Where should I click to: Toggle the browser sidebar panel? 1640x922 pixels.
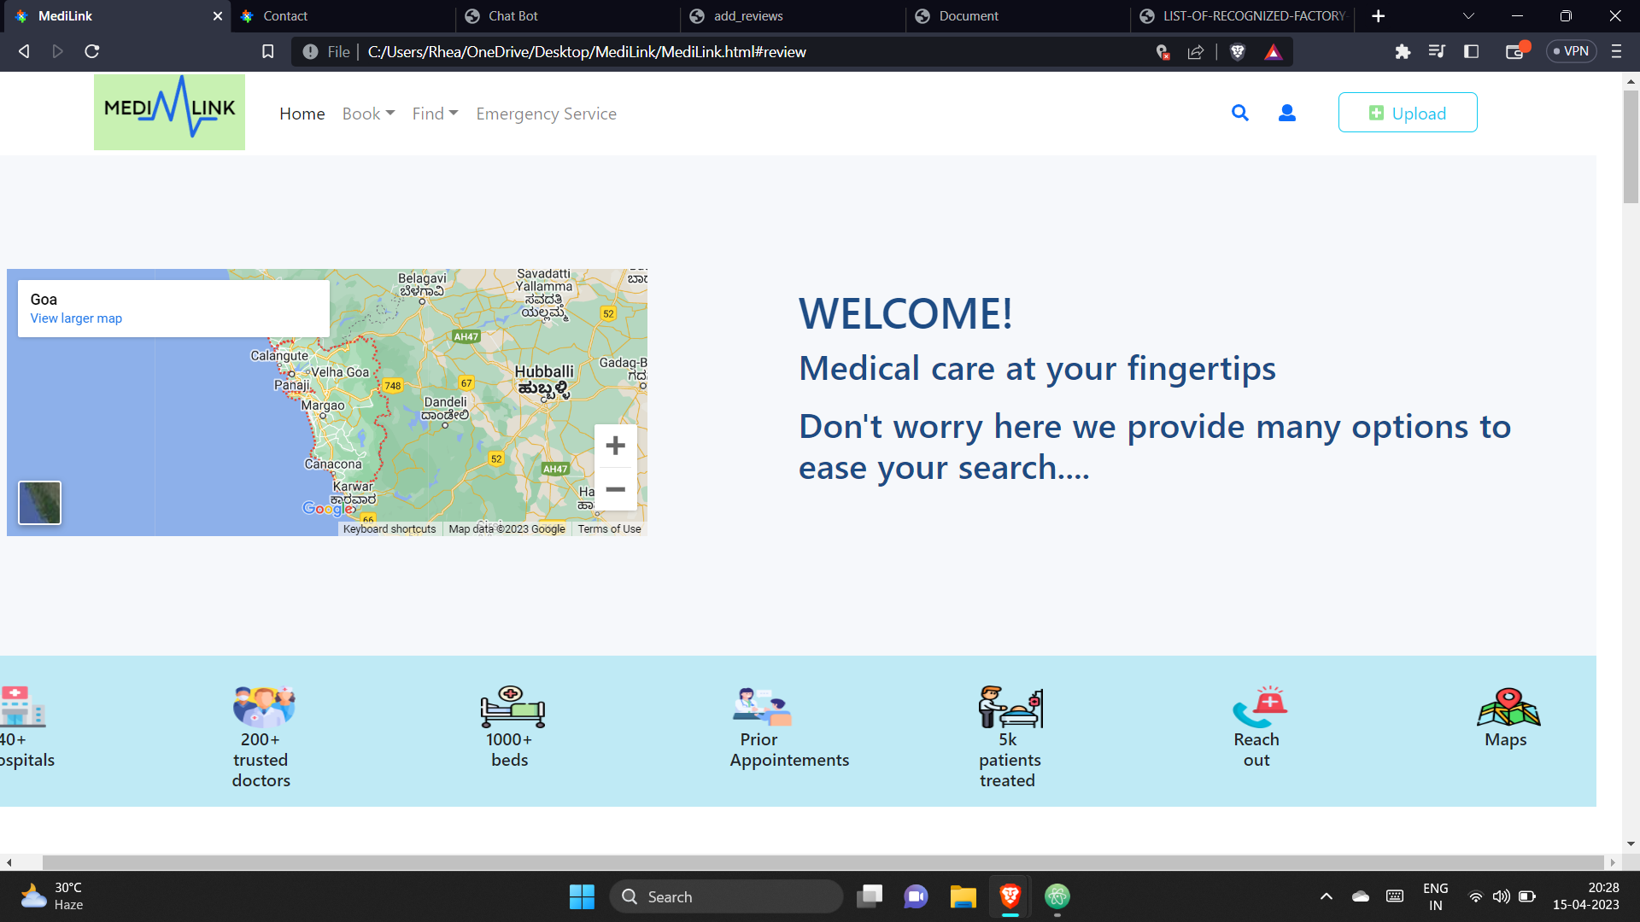pos(1471,52)
